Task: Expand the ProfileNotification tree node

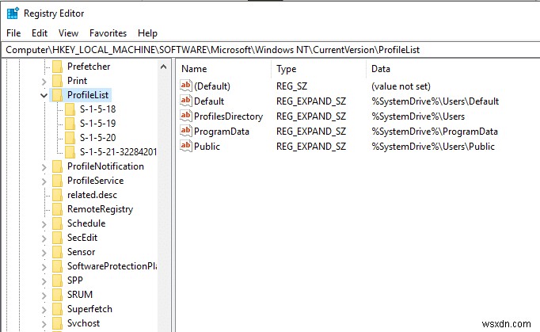Action: coord(44,166)
